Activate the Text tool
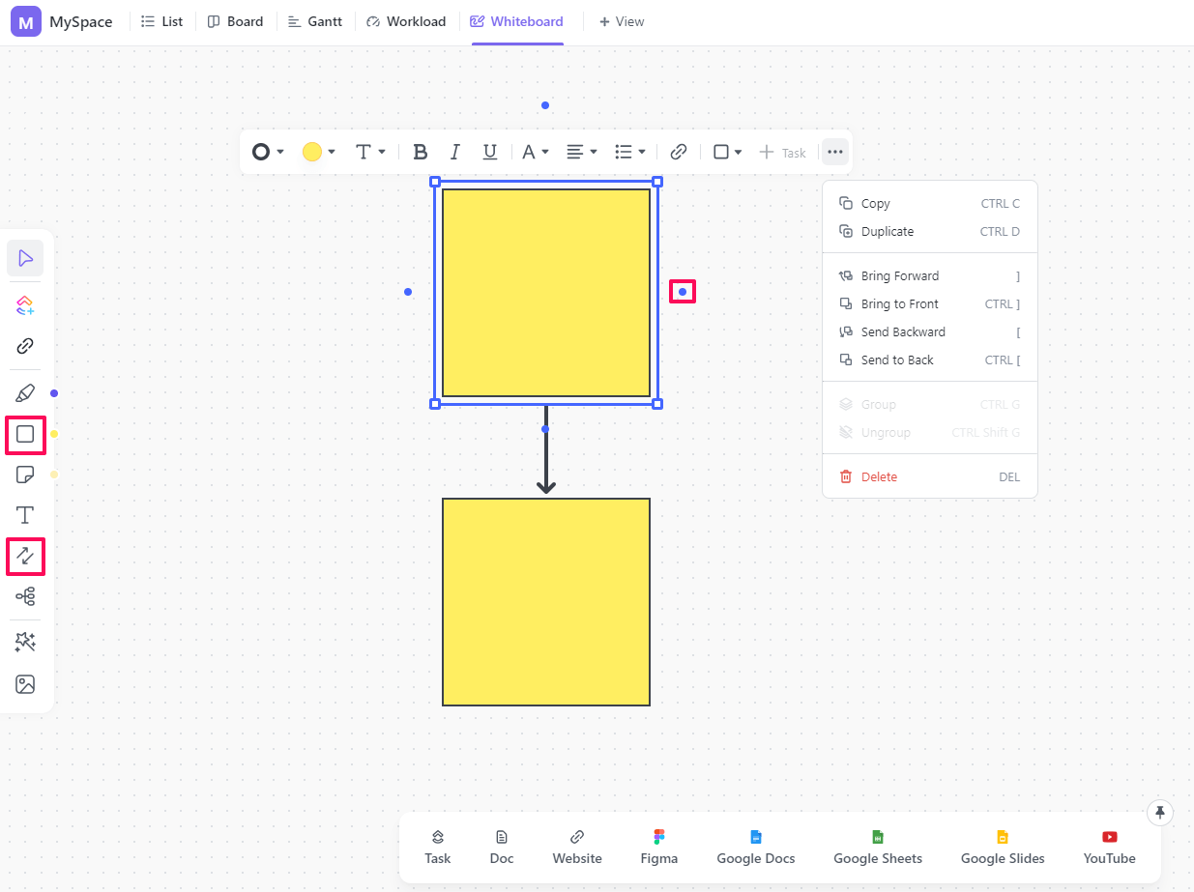1194x892 pixels. click(25, 515)
